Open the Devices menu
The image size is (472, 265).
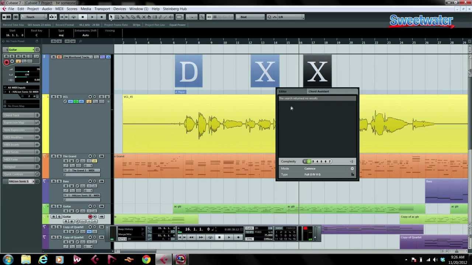click(x=119, y=9)
